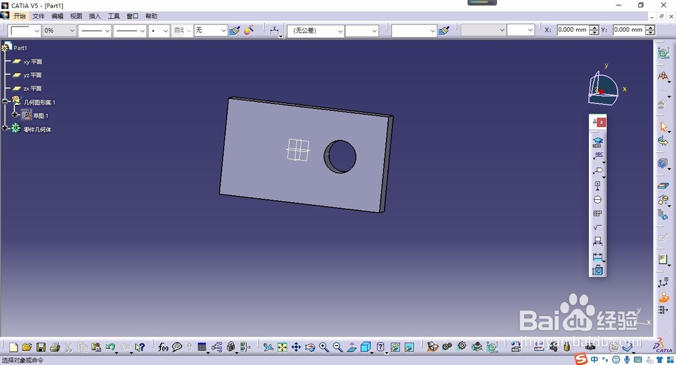676x365 pixels.
Task: Select Part1 root node in tree
Action: [x=20, y=47]
